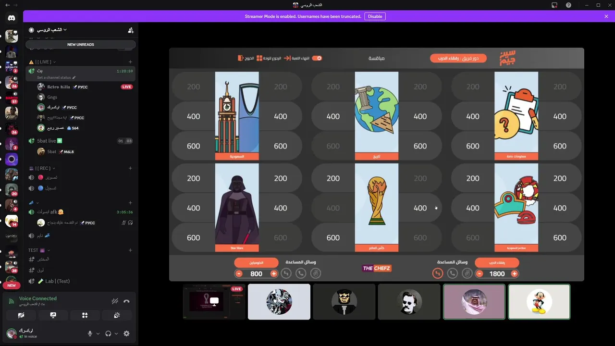Select the LIVE stream thumbnail tile
Image resolution: width=615 pixels, height=346 pixels.
tap(214, 302)
